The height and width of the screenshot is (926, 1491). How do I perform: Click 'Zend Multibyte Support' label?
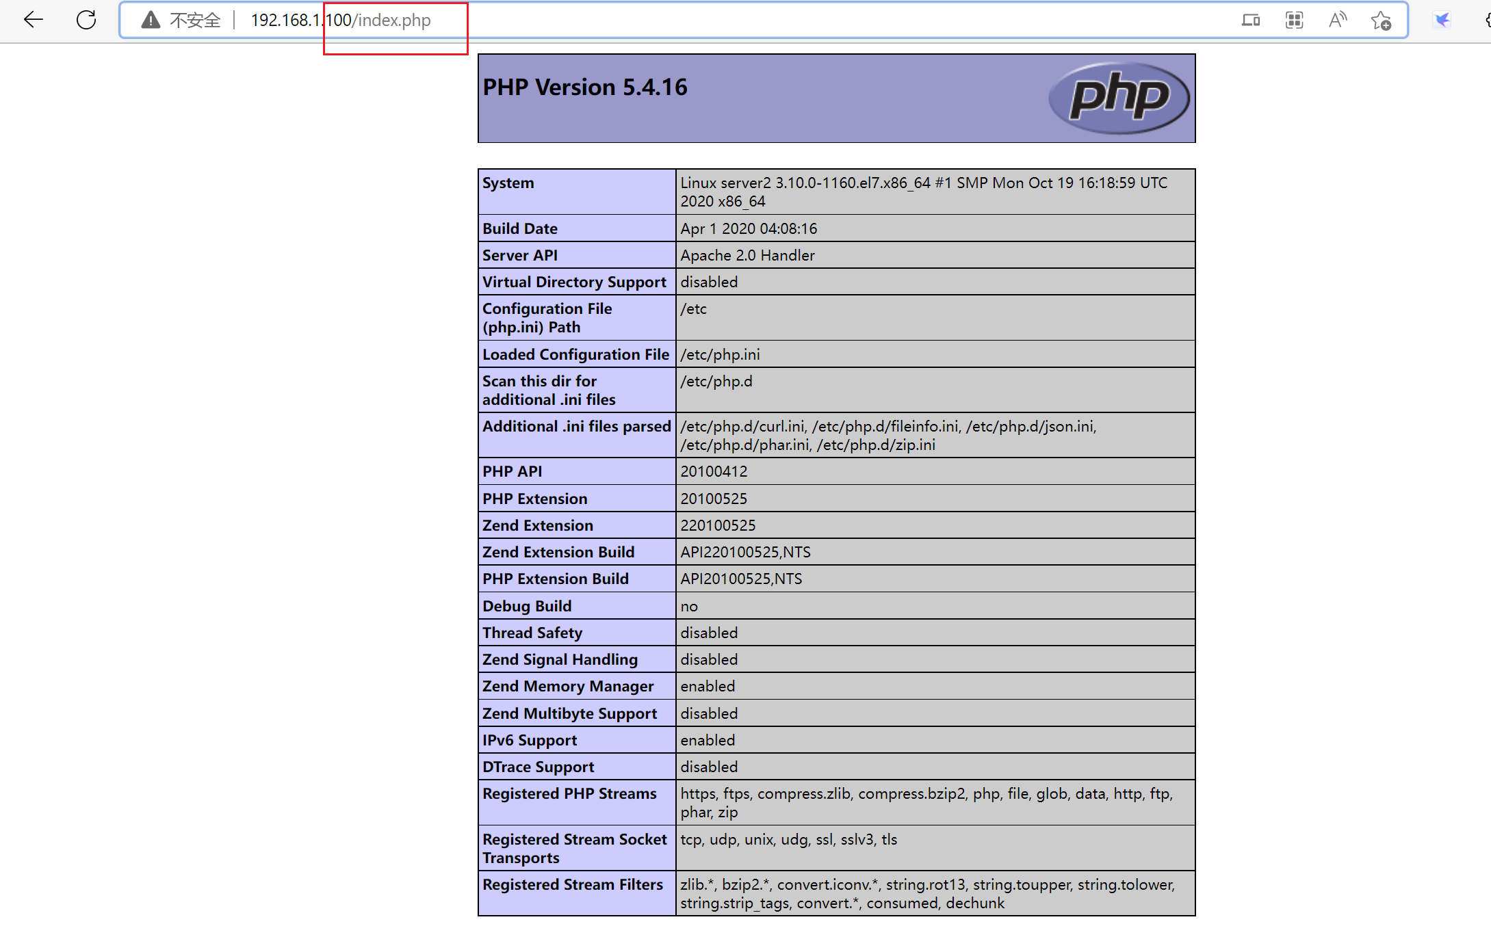point(569,713)
